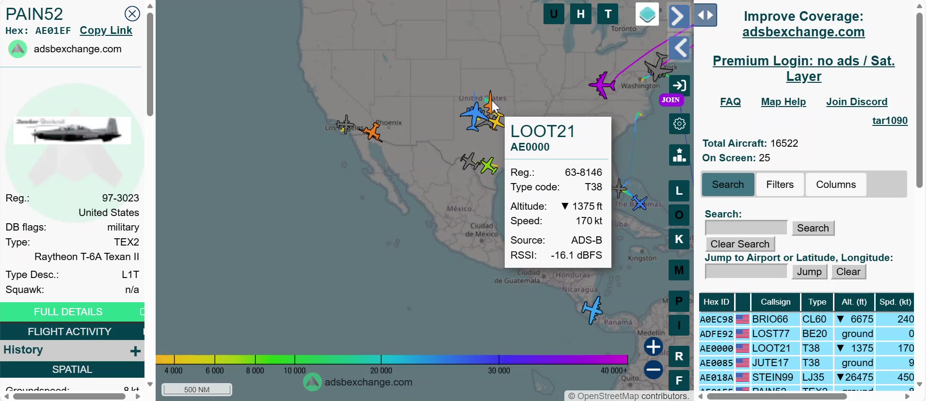Open the map layers selector icon
The image size is (928, 401).
point(647,14)
